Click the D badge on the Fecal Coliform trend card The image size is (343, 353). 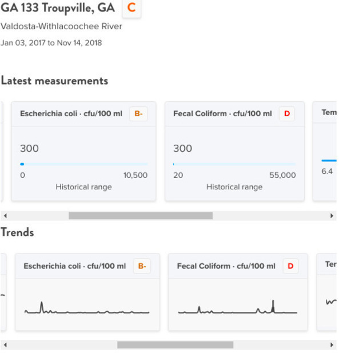pyautogui.click(x=290, y=266)
